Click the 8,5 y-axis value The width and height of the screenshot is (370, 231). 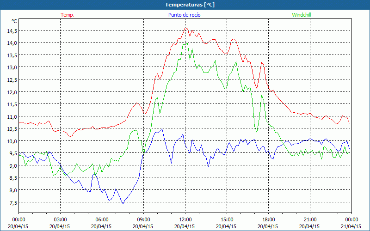click(14, 178)
